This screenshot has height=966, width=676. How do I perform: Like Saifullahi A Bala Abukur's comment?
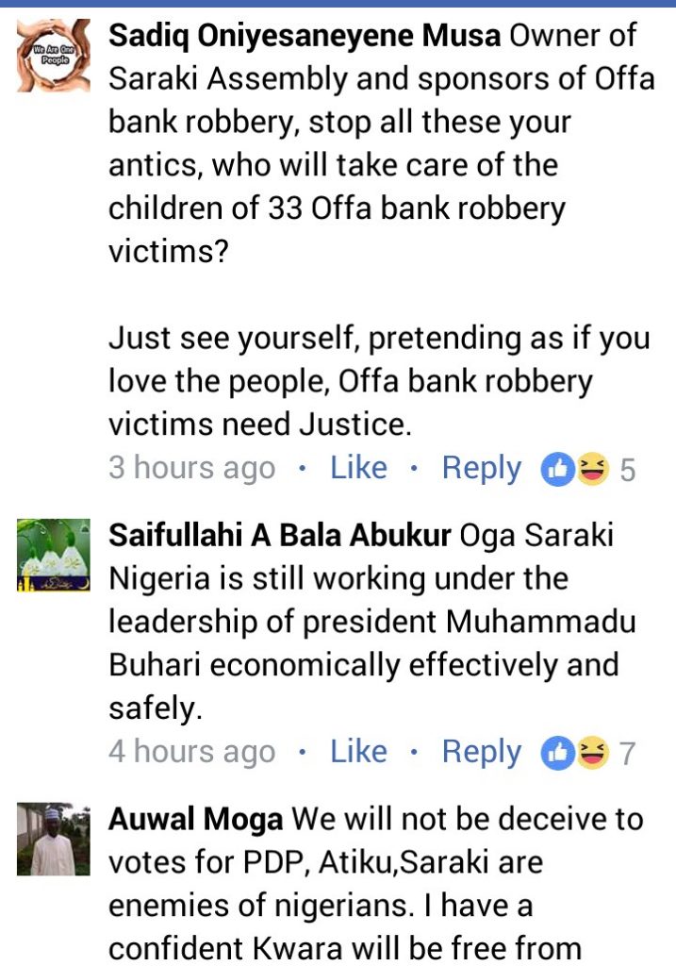click(358, 752)
